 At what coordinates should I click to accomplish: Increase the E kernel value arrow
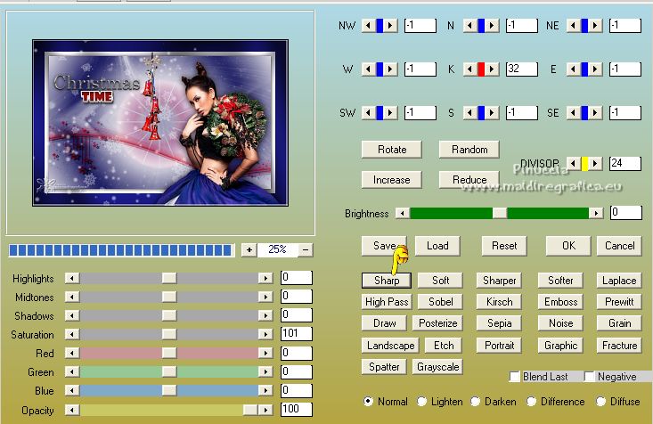[595, 69]
